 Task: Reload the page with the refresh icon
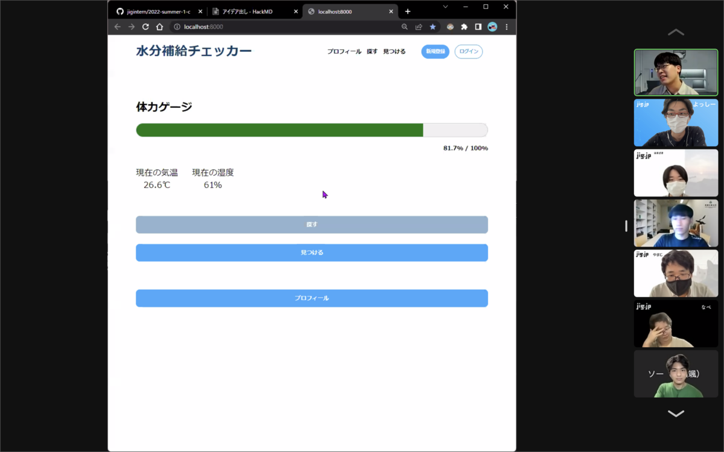145,27
